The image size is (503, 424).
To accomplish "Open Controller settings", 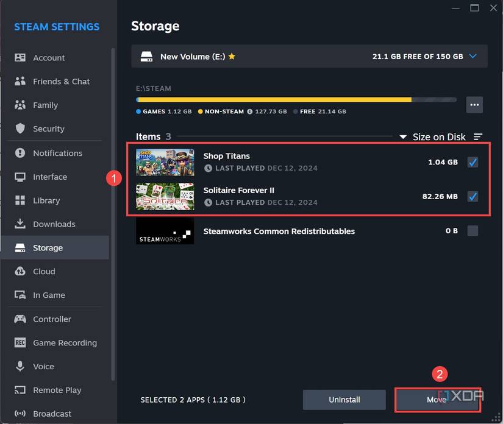I will pyautogui.click(x=55, y=319).
